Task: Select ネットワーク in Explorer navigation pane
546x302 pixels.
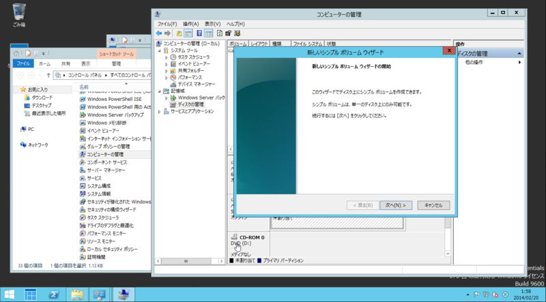Action: [38, 145]
